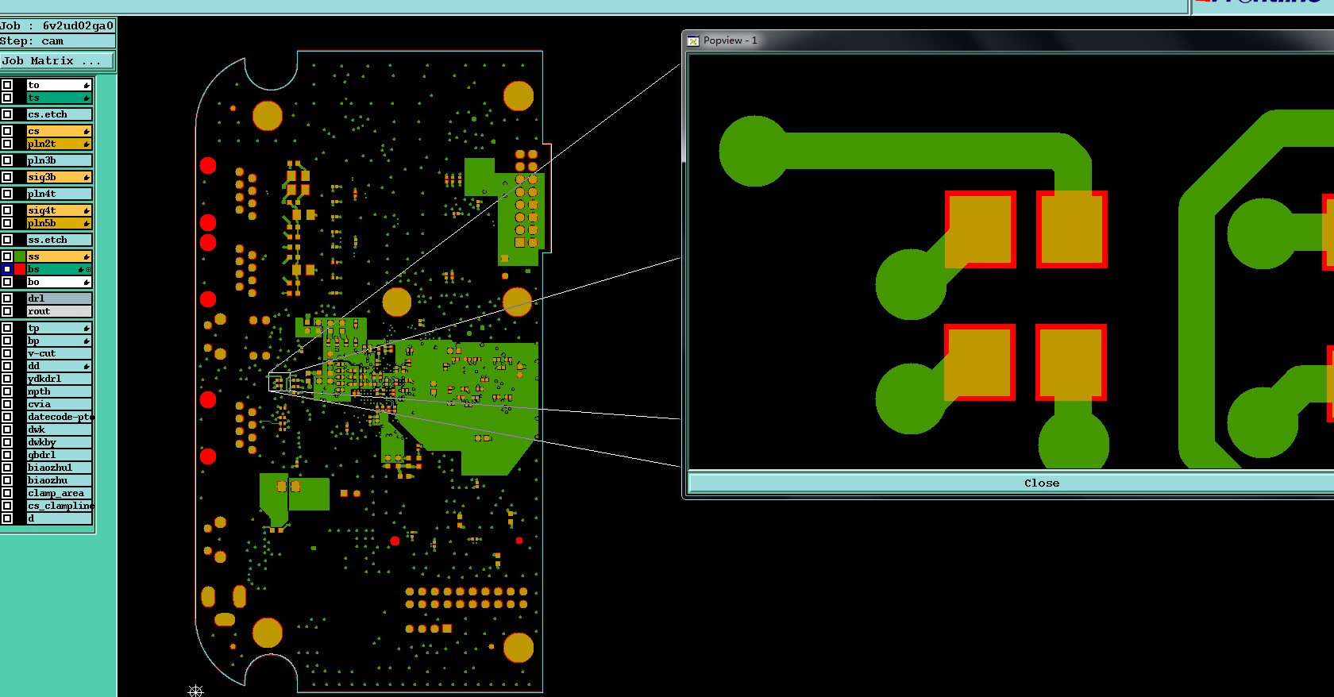This screenshot has height=697, width=1334.
Task: Select the cs.etch layer row
Action: click(60, 114)
